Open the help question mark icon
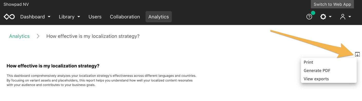The width and height of the screenshot is (362, 101). (x=309, y=17)
